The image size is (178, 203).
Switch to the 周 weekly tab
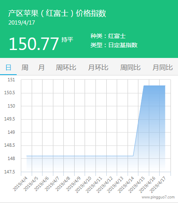(x=25, y=68)
